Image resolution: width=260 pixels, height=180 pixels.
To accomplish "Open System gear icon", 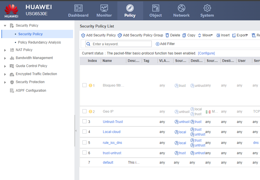I will point(207,8).
